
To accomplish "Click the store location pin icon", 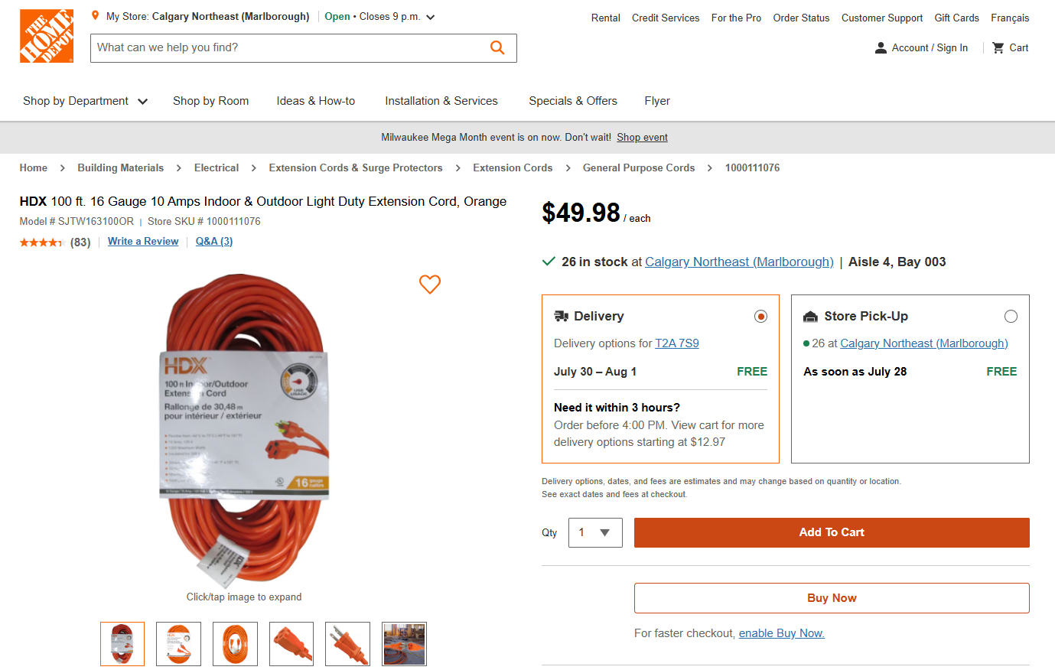I will pos(95,15).
